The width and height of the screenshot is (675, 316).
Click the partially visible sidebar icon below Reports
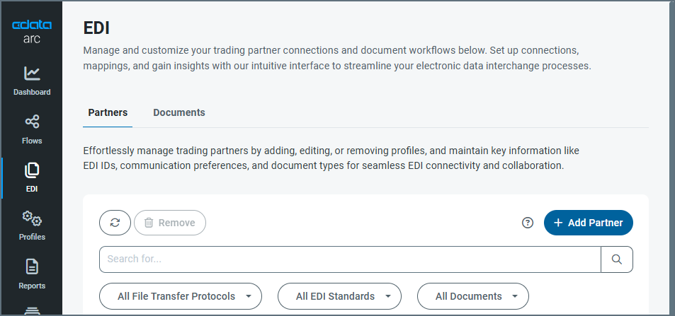[x=32, y=310]
